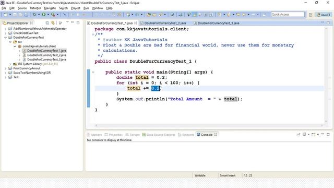Maximize the Console panel

tap(328, 135)
